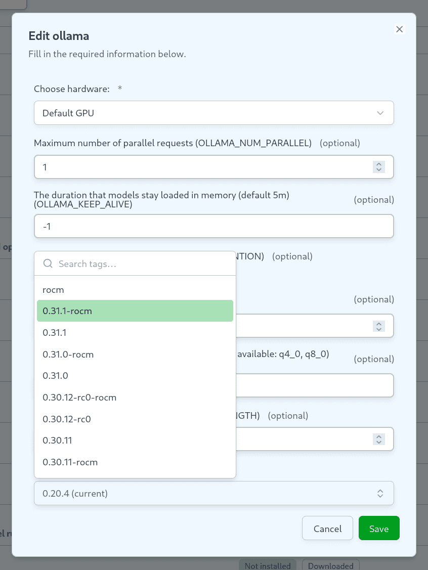Image resolution: width=428 pixels, height=570 pixels.
Task: Select the 0.31.0-rocm tag
Action: coord(135,355)
